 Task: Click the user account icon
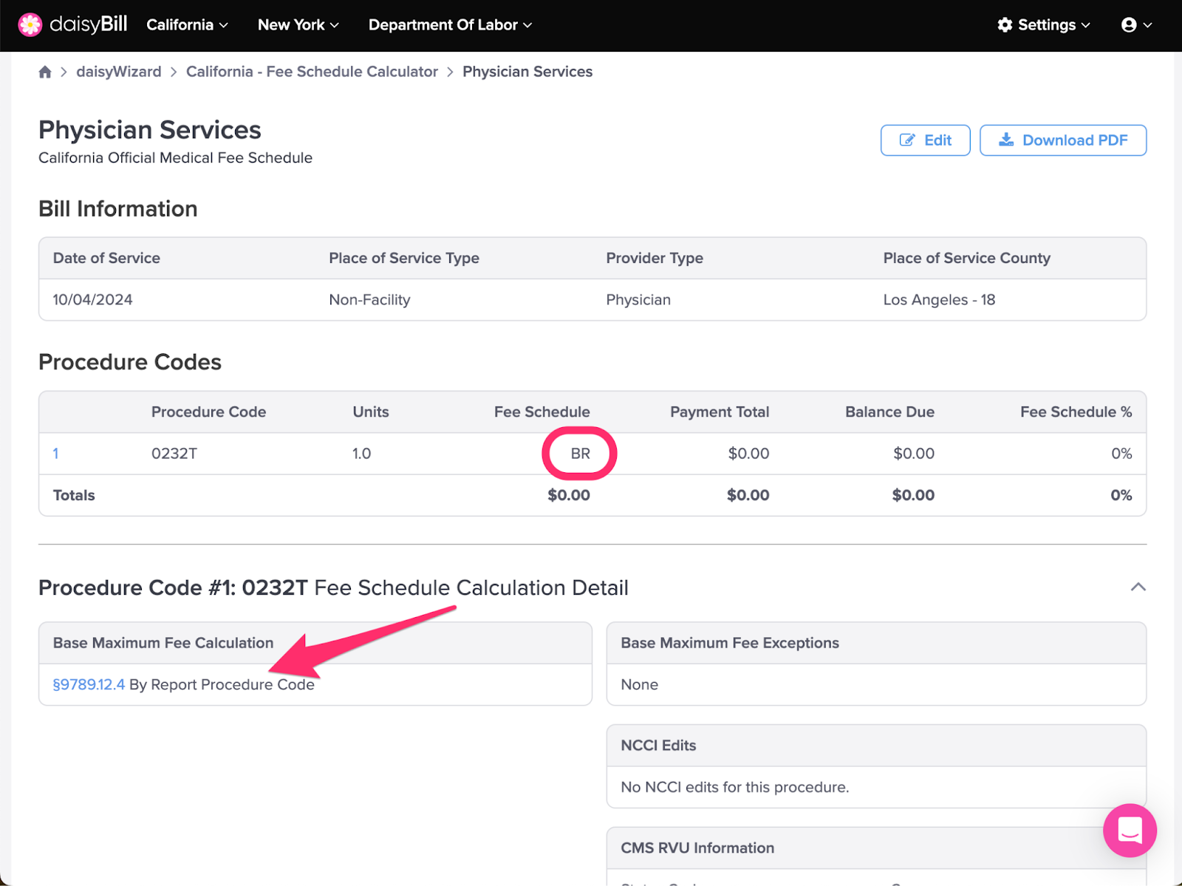(x=1129, y=24)
